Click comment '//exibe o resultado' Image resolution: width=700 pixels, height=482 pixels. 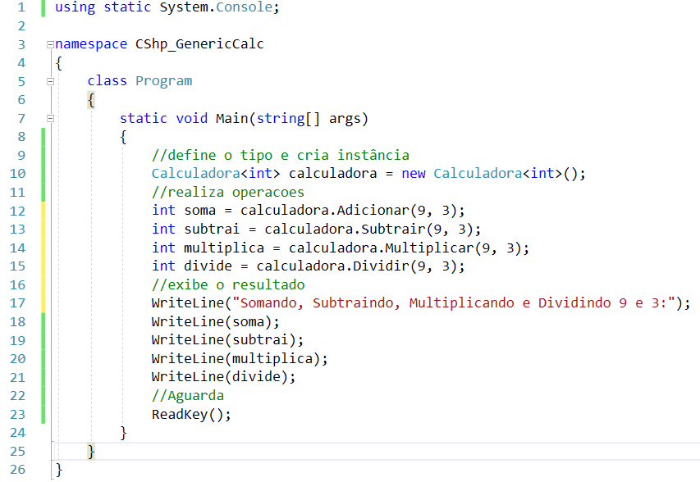(228, 285)
